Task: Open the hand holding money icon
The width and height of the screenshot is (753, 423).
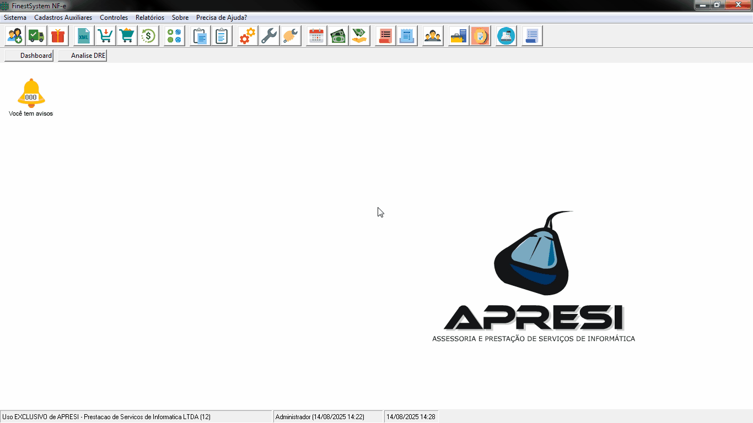Action: pyautogui.click(x=359, y=36)
